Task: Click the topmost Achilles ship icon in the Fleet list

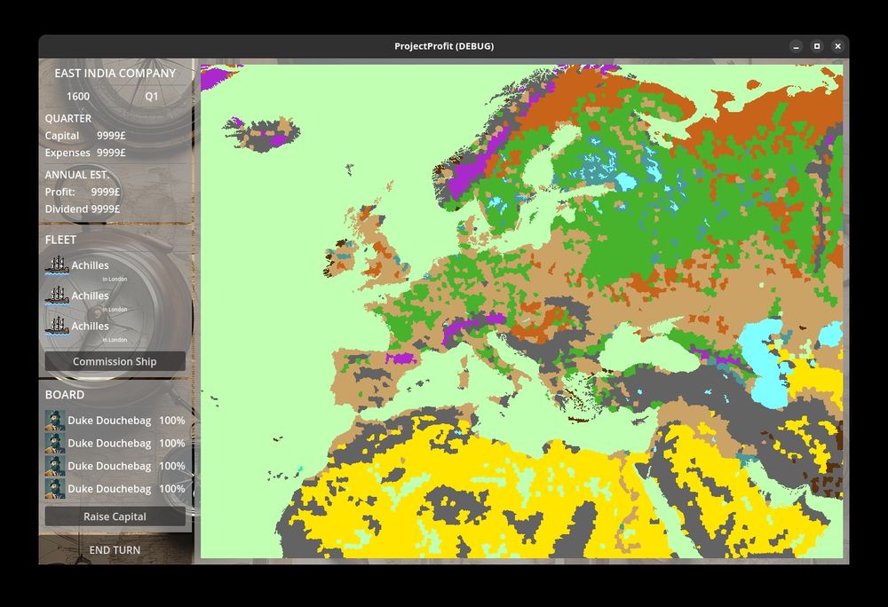Action: point(57,264)
